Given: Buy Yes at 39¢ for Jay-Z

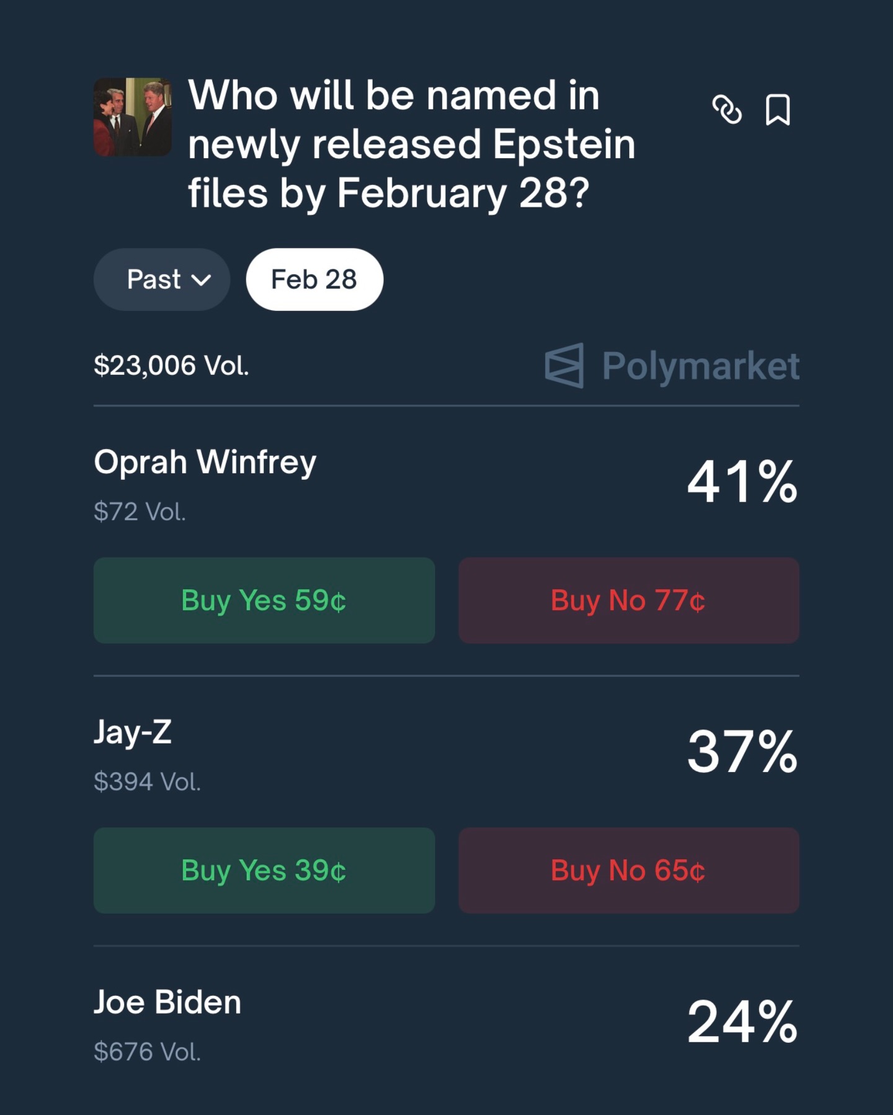Looking at the screenshot, I should point(264,870).
